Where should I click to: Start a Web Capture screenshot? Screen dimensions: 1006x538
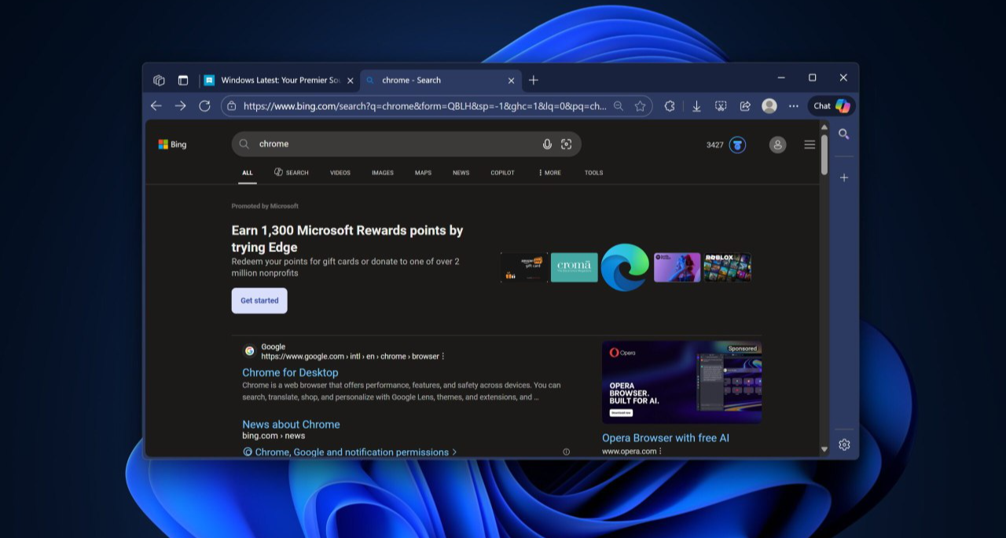(721, 105)
